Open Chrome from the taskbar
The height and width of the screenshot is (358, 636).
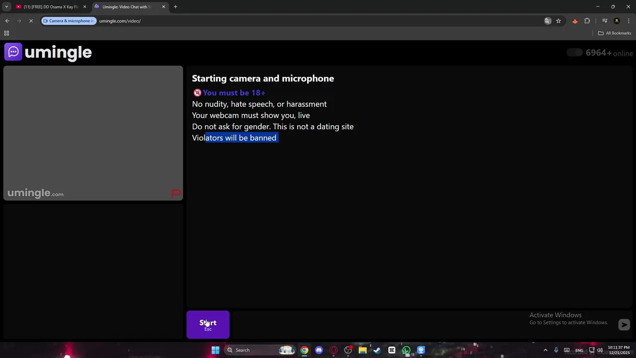click(304, 350)
